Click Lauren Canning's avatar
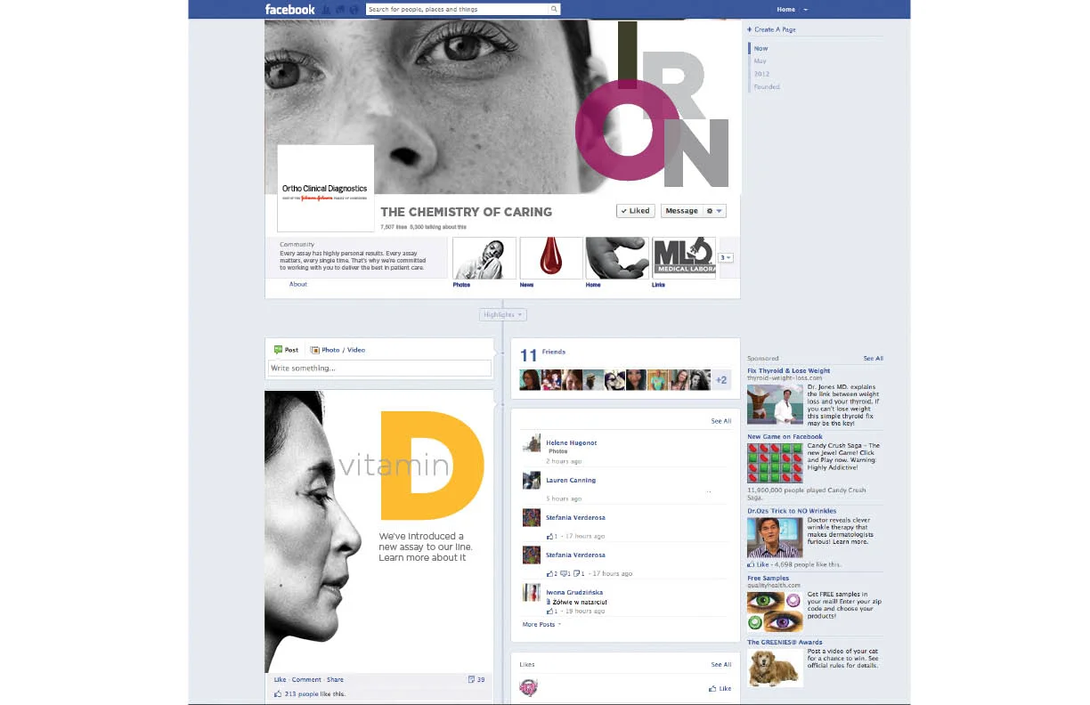This screenshot has width=1090, height=705. 531,481
